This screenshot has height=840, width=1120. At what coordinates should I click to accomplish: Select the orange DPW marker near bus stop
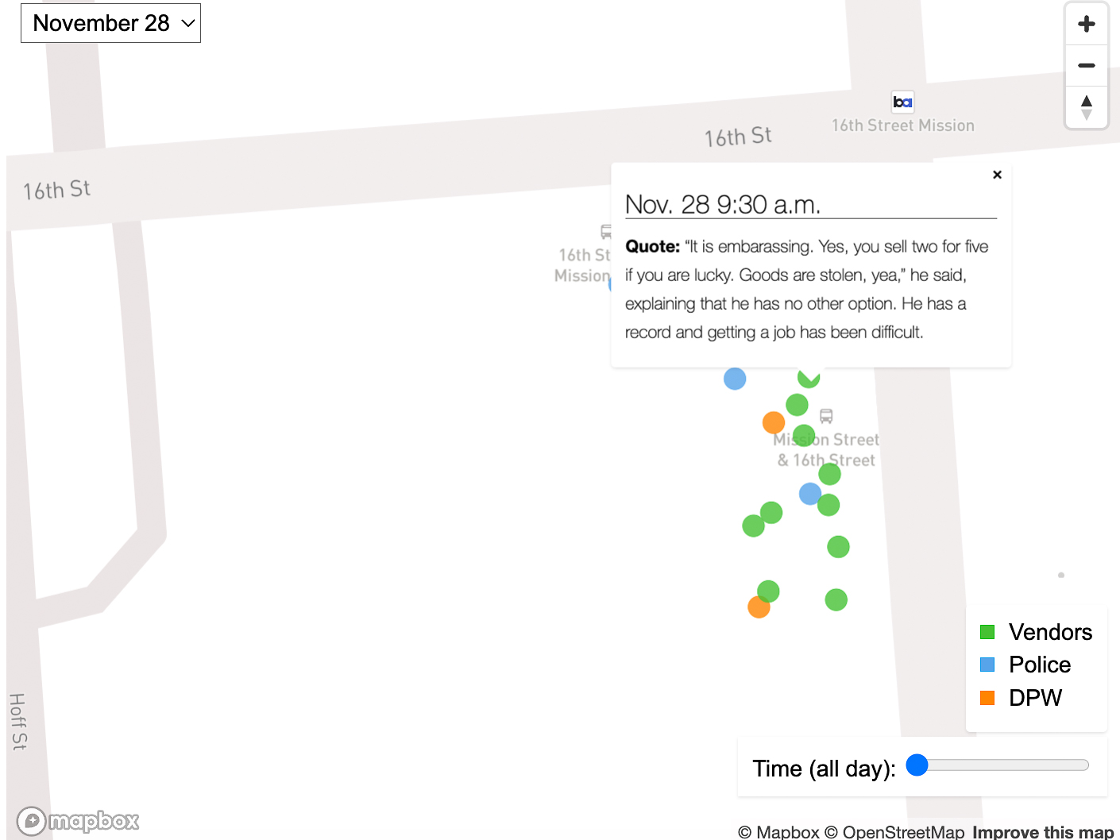(773, 422)
